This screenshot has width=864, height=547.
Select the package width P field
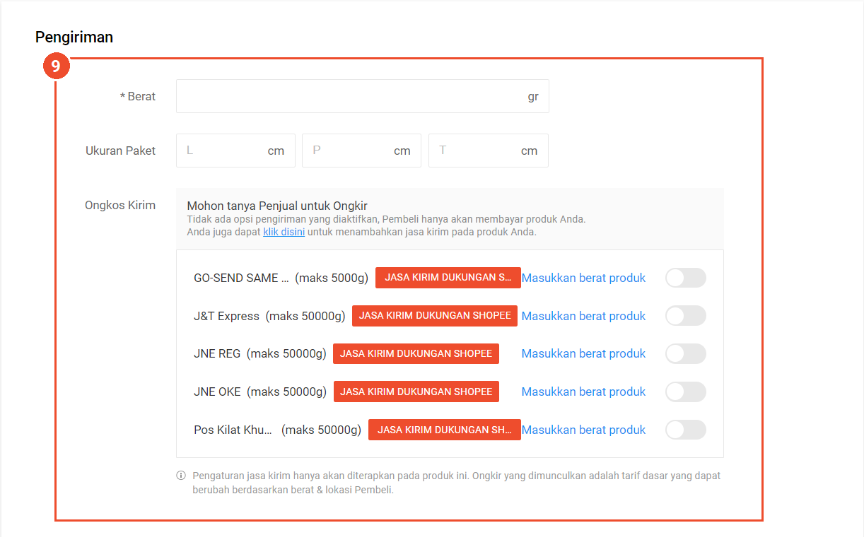pos(351,151)
